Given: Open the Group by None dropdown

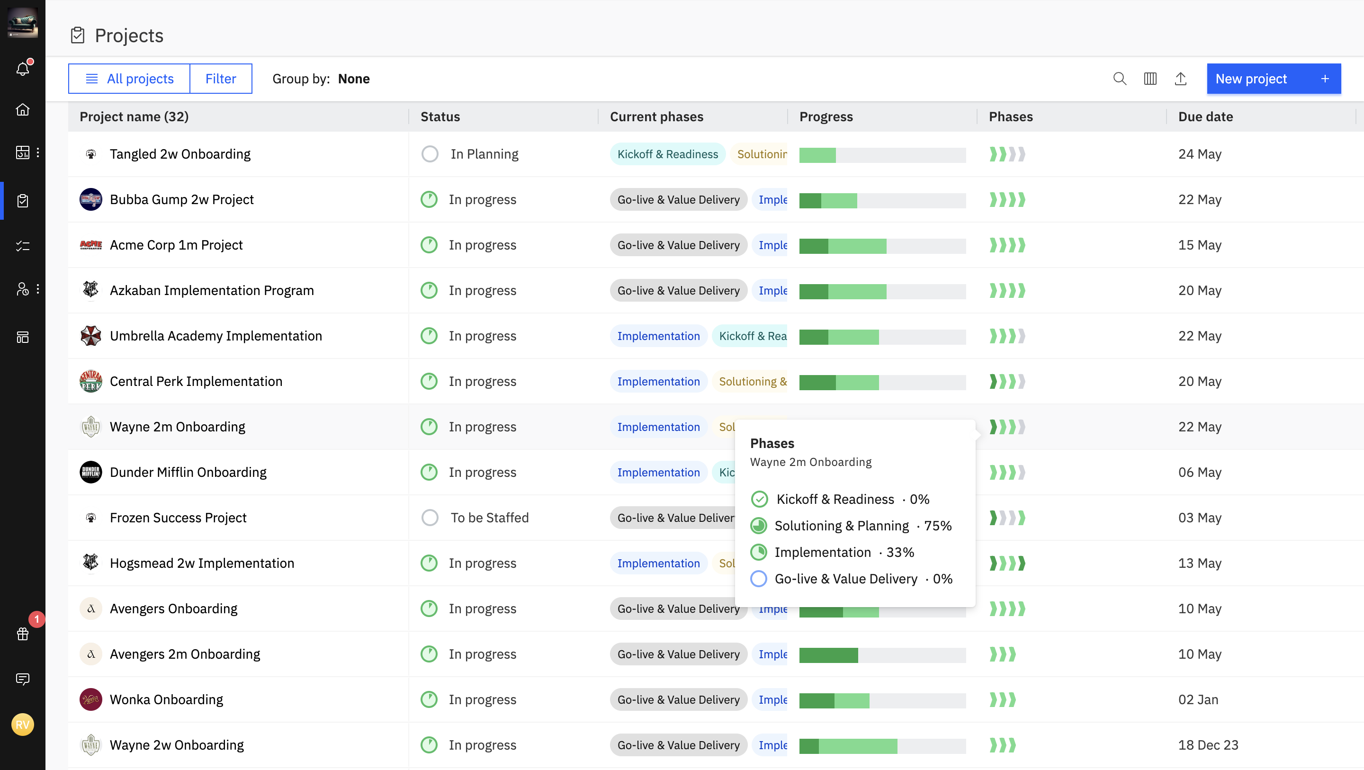Looking at the screenshot, I should click(x=353, y=79).
